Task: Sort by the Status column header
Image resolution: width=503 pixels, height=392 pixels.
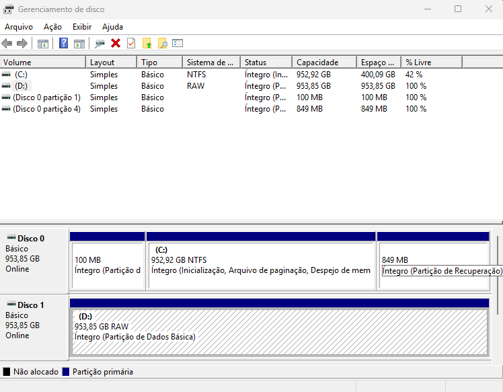Action: (x=266, y=63)
